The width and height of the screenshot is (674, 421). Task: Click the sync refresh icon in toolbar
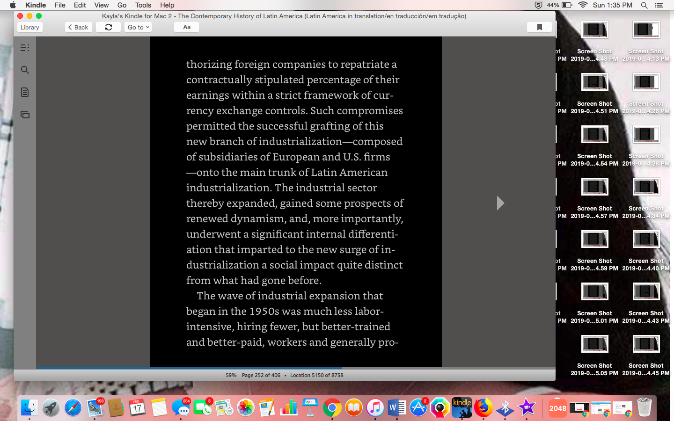[109, 27]
